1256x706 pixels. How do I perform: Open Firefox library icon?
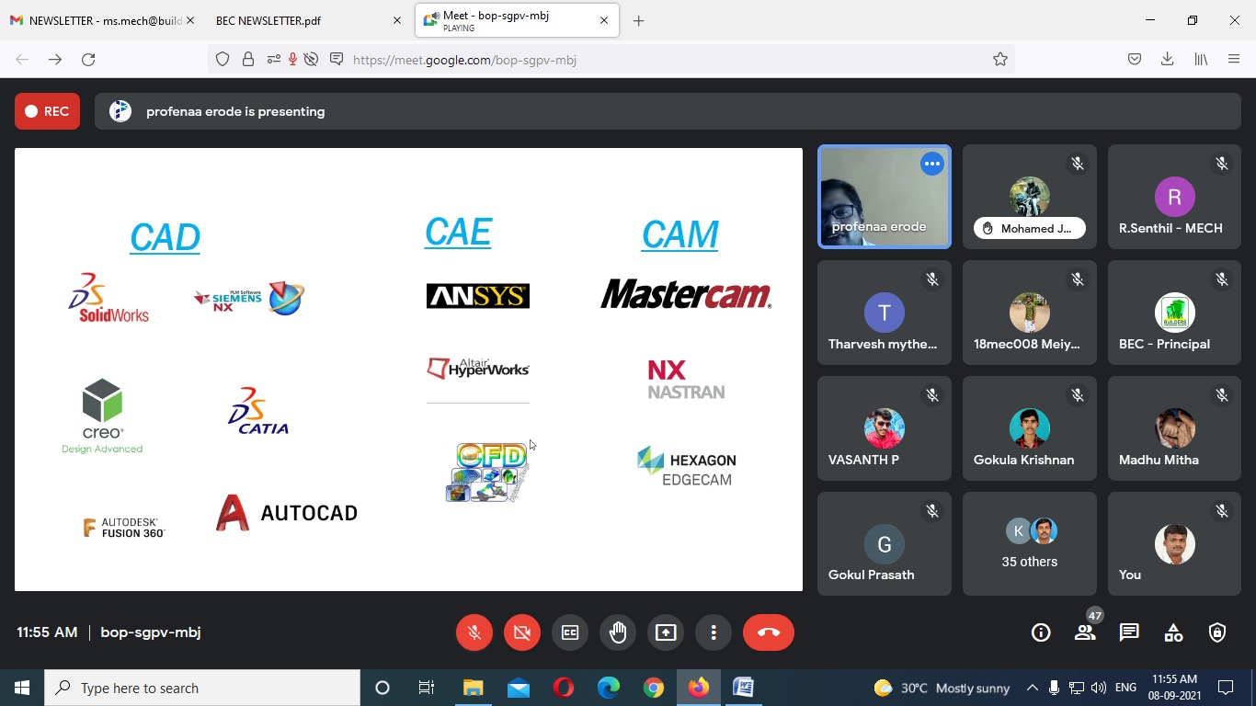(x=1201, y=59)
